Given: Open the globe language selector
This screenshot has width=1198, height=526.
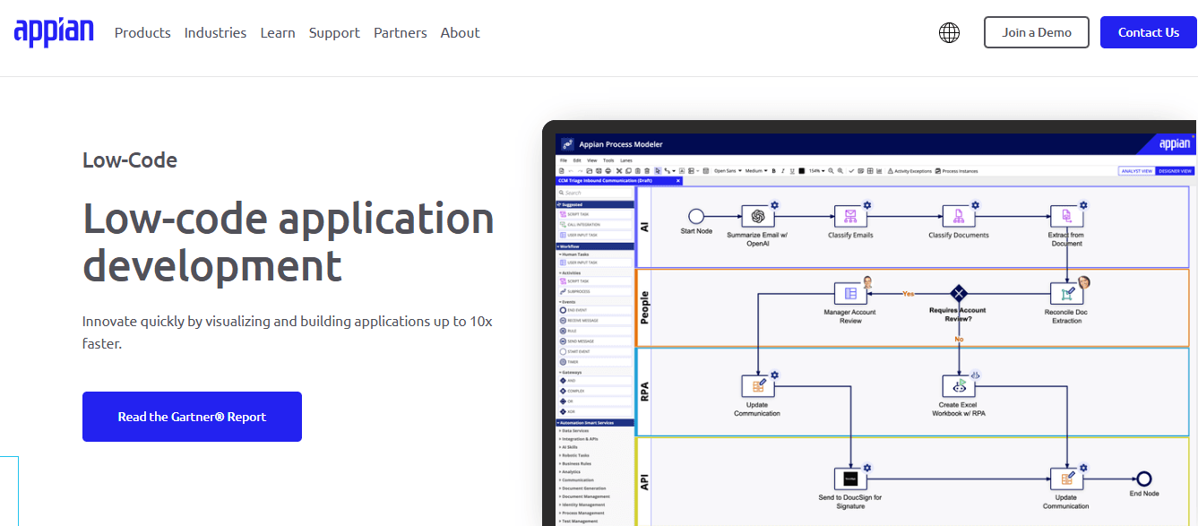Looking at the screenshot, I should pyautogui.click(x=949, y=32).
